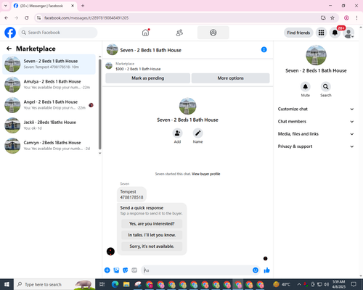363x290 pixels.
Task: Click the Windows taskbar search box
Action: point(54,284)
